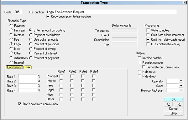Expand the Sales dropdown list

(181, 86)
